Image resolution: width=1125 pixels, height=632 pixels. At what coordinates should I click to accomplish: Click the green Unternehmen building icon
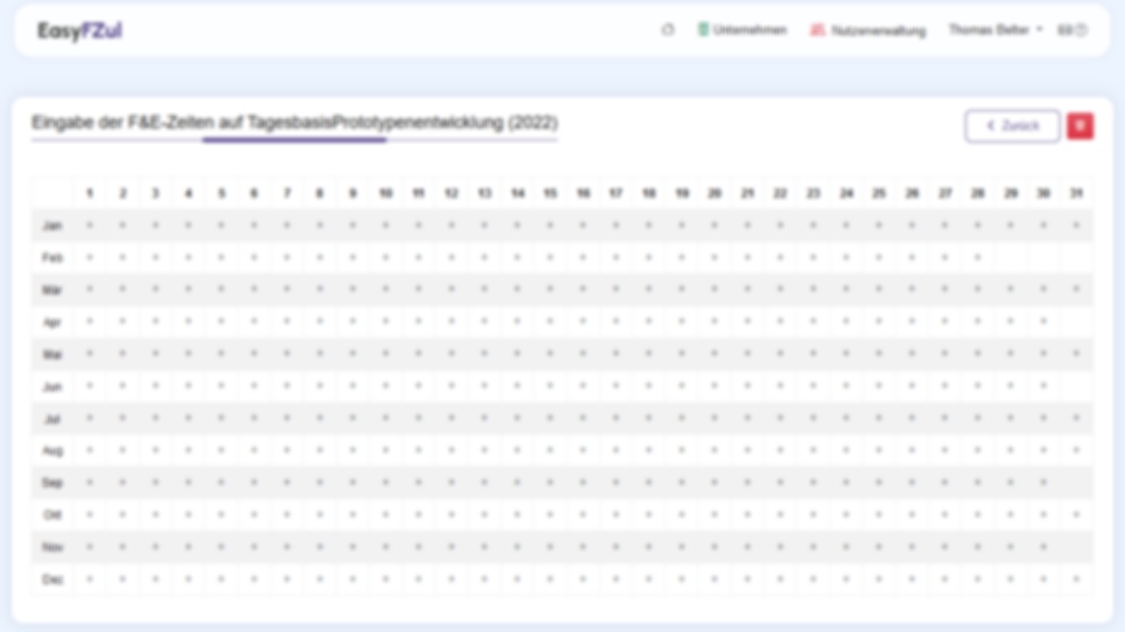pos(703,30)
